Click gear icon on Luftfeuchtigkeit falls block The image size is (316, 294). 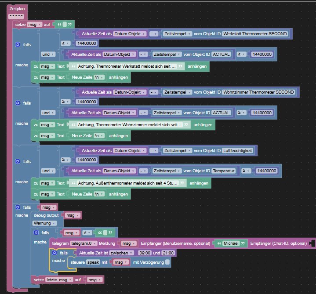(x=18, y=161)
